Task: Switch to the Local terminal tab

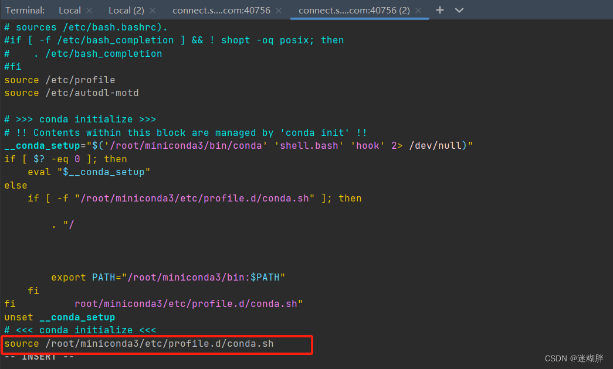Action: (x=70, y=11)
